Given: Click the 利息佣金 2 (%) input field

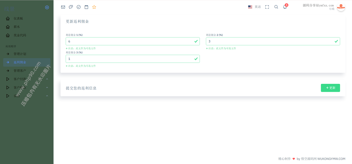Looking at the screenshot, I should point(270,41).
